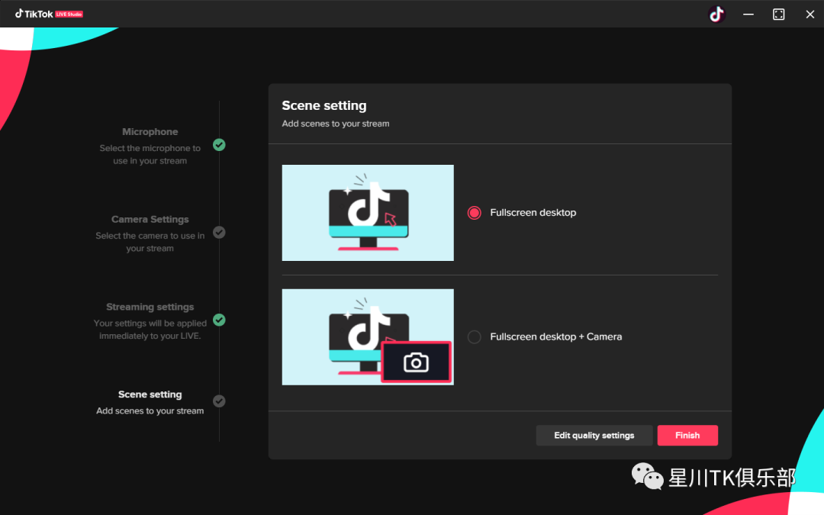Click the Fullscreen desktop scene thumbnail
Screen dimensions: 824x515
click(368, 213)
